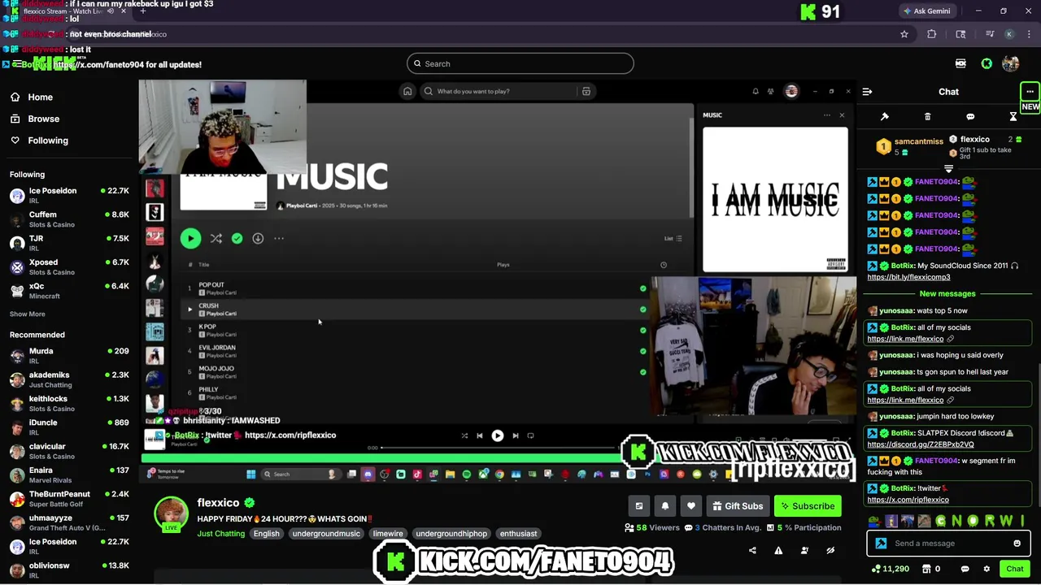
Task: Toggle shuffle next to album play button
Action: click(x=216, y=238)
